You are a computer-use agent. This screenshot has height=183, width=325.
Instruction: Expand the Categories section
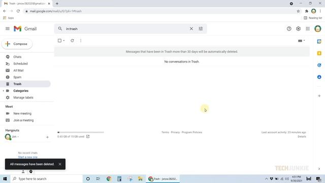(4, 91)
